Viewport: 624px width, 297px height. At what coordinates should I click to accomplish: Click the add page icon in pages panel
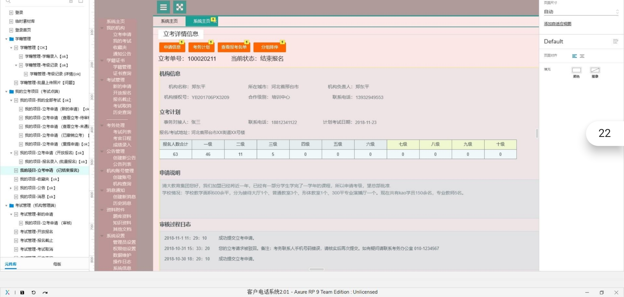point(71,1)
